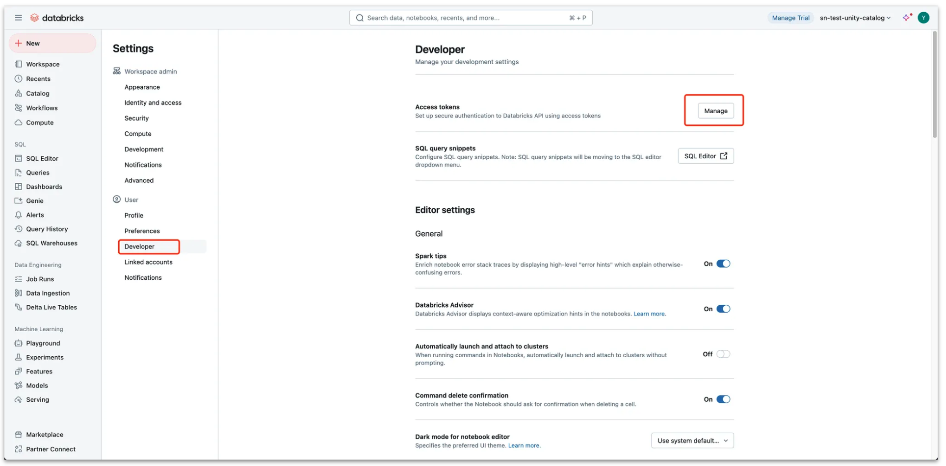Open Catalog from the left sidebar
The width and height of the screenshot is (946, 466).
[37, 94]
